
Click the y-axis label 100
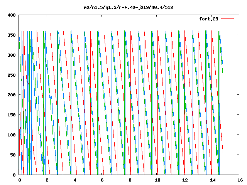[12, 135]
